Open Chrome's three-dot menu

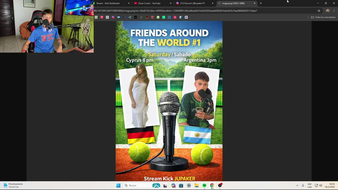[334, 11]
